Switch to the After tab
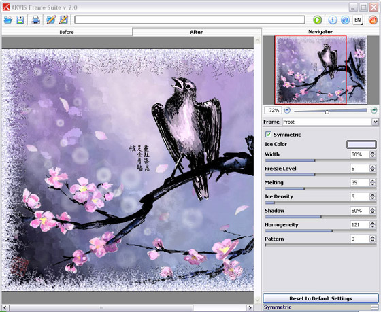Viewport: 381px width, 312px height. pos(197,32)
